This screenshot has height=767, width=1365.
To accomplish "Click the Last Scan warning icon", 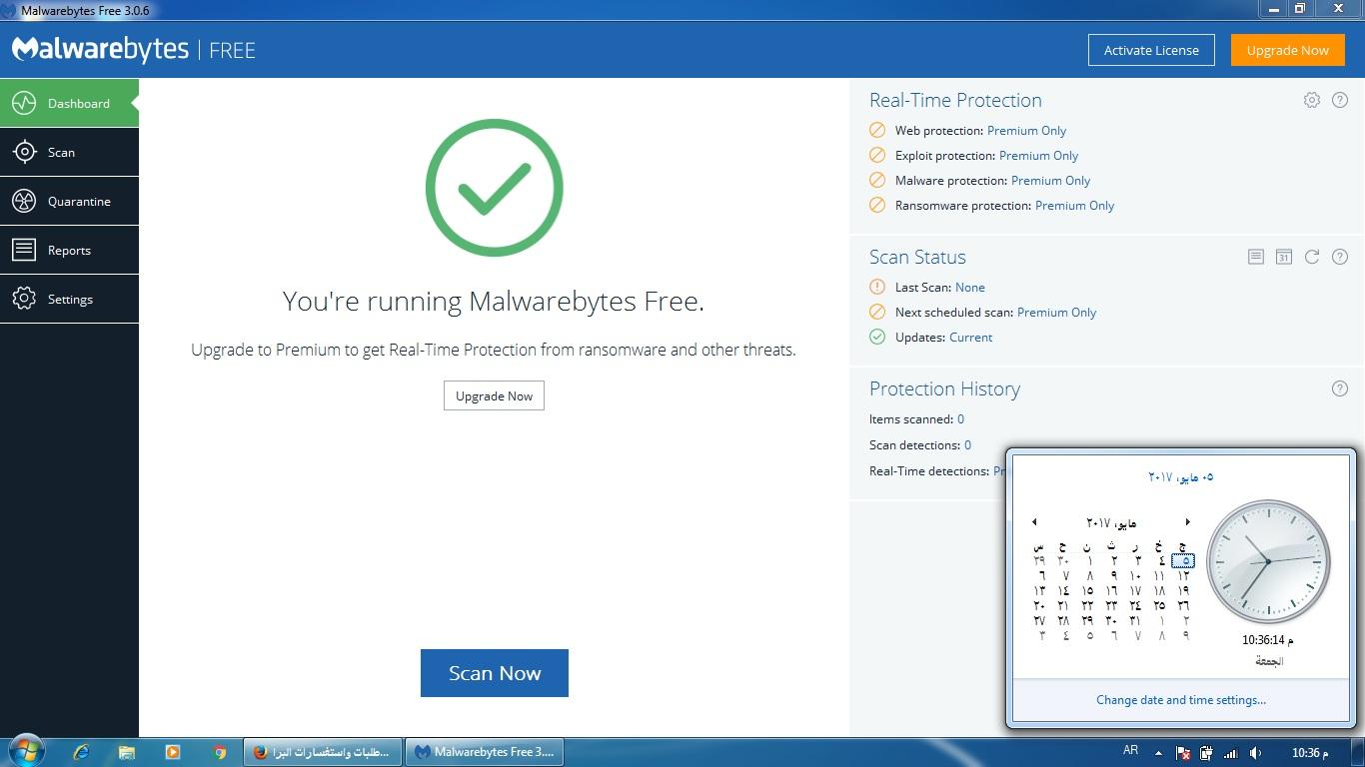I will point(877,287).
